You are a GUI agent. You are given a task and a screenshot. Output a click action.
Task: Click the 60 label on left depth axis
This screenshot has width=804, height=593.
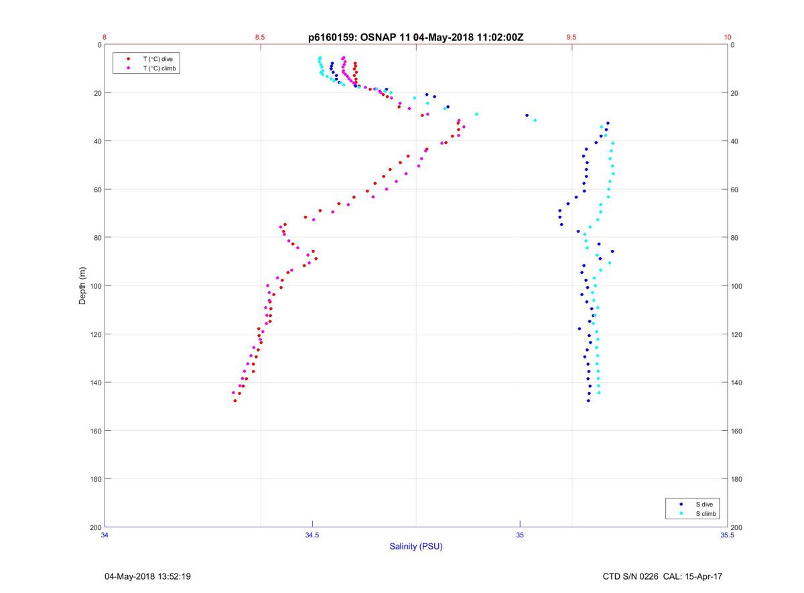tap(96, 190)
